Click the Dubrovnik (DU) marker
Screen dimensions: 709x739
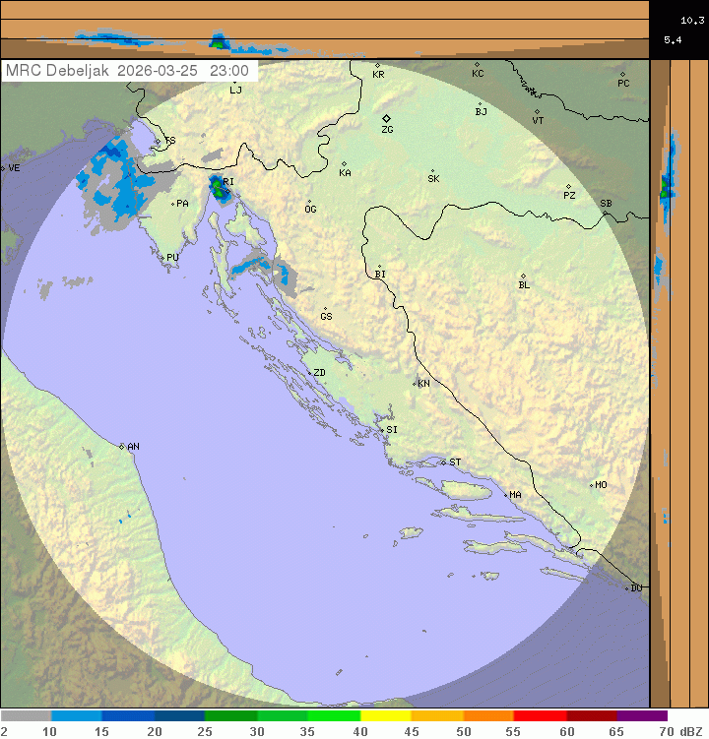(x=627, y=588)
